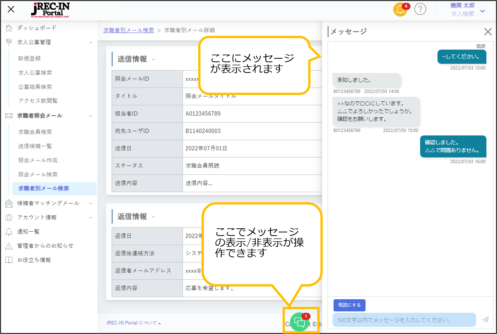Open notifications bell with 6 badge
The height and width of the screenshot is (334, 497).
coord(400,10)
